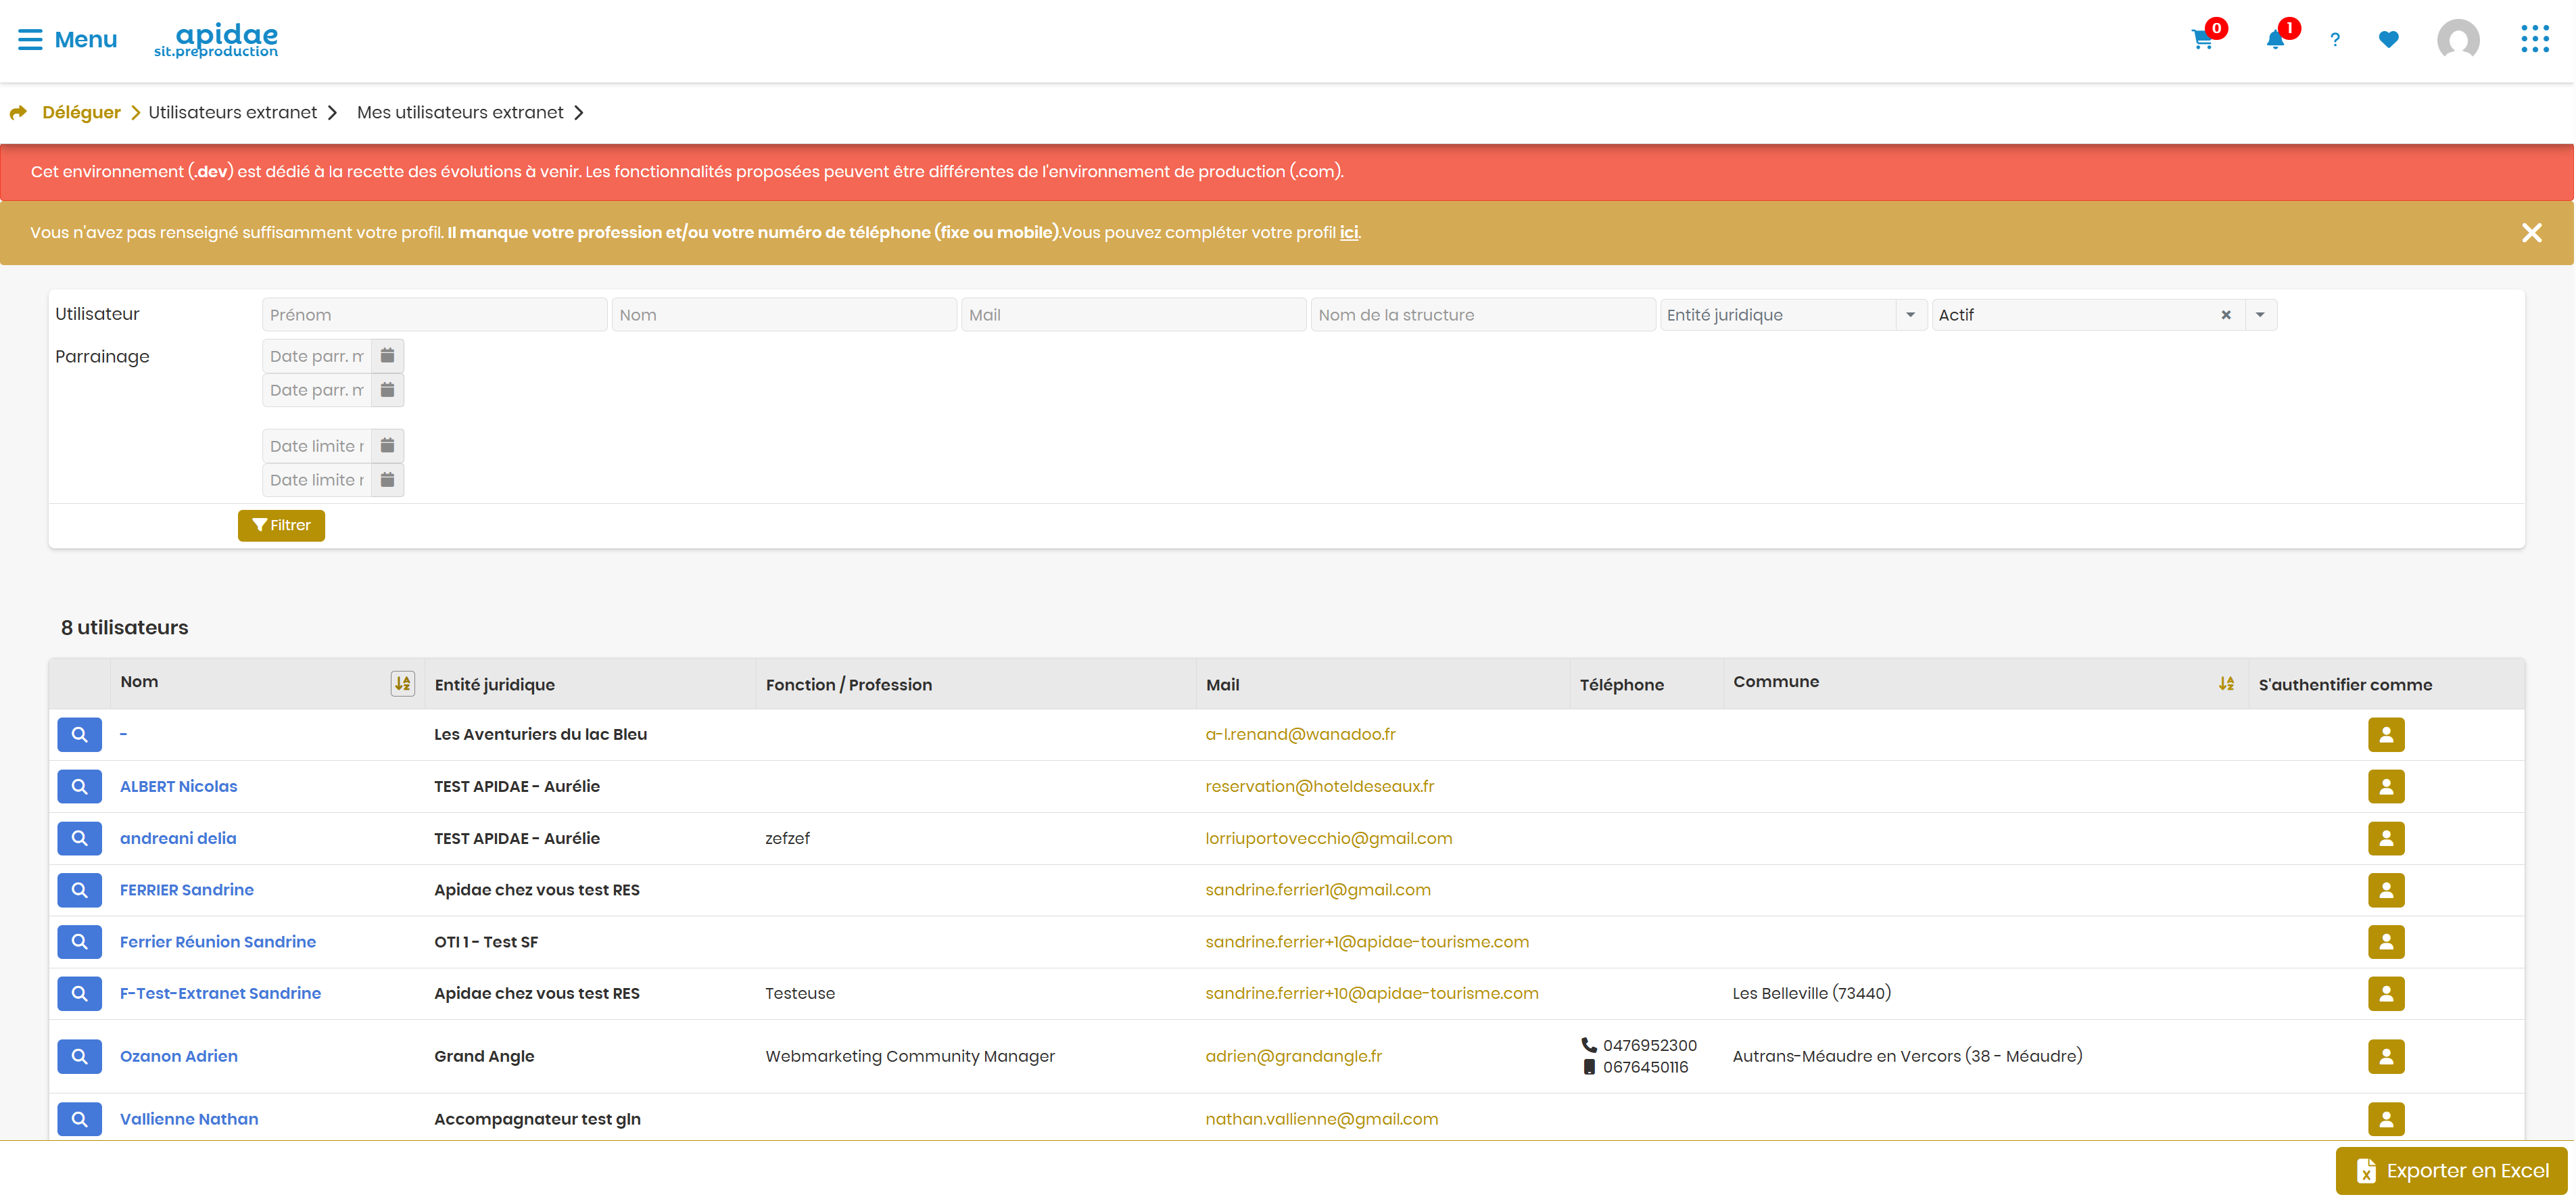This screenshot has width=2576, height=1197.
Task: Open calendar for first Date limite field
Action: [387, 446]
